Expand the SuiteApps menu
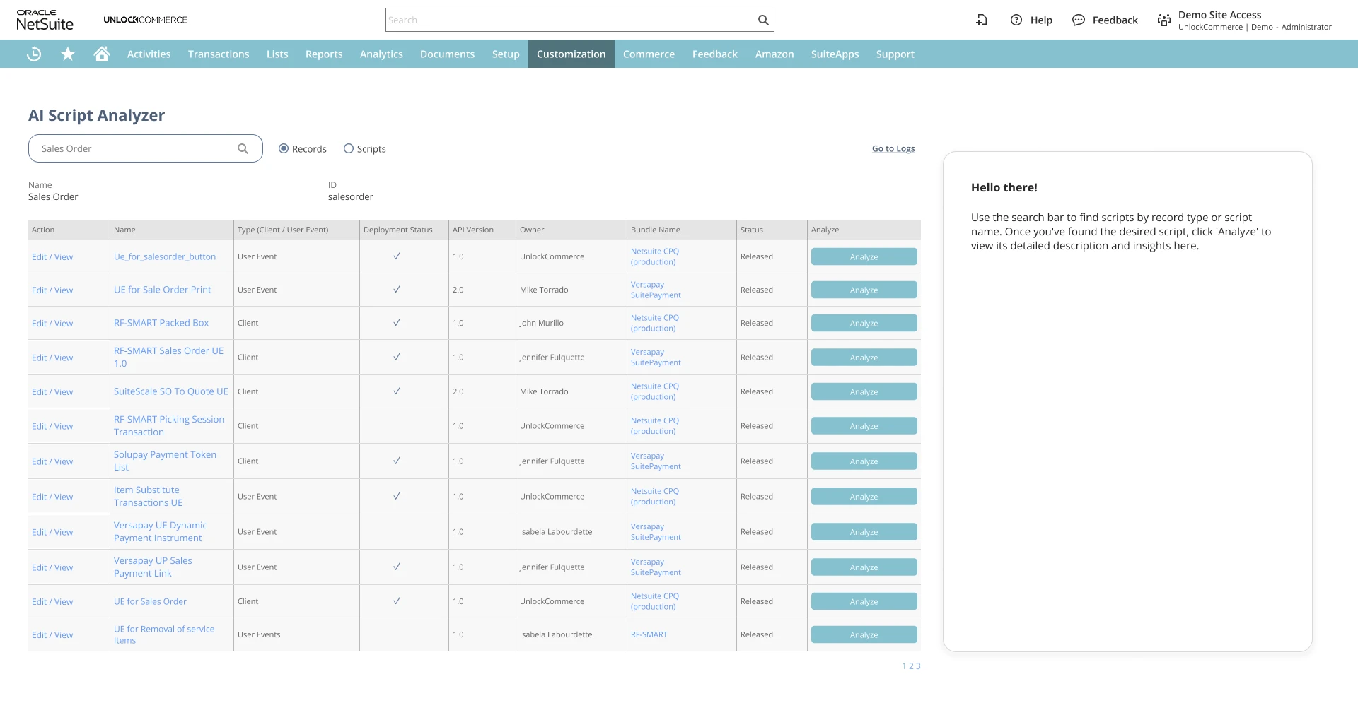 pos(835,54)
